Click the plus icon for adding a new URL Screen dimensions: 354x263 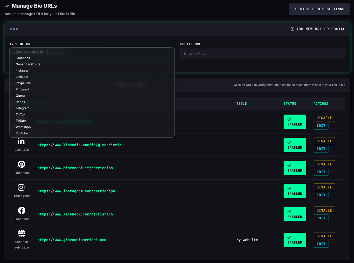(x=292, y=29)
